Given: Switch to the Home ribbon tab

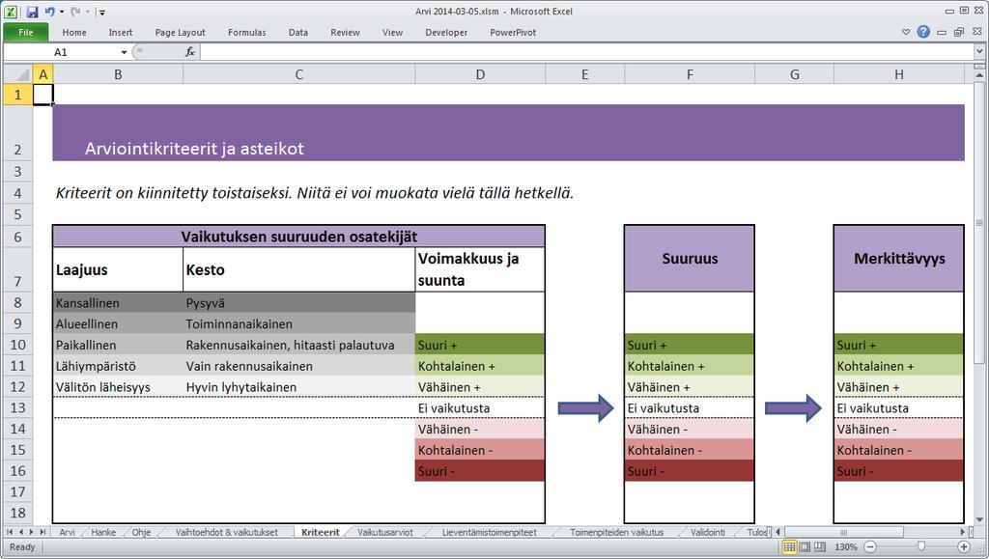Looking at the screenshot, I should point(74,32).
